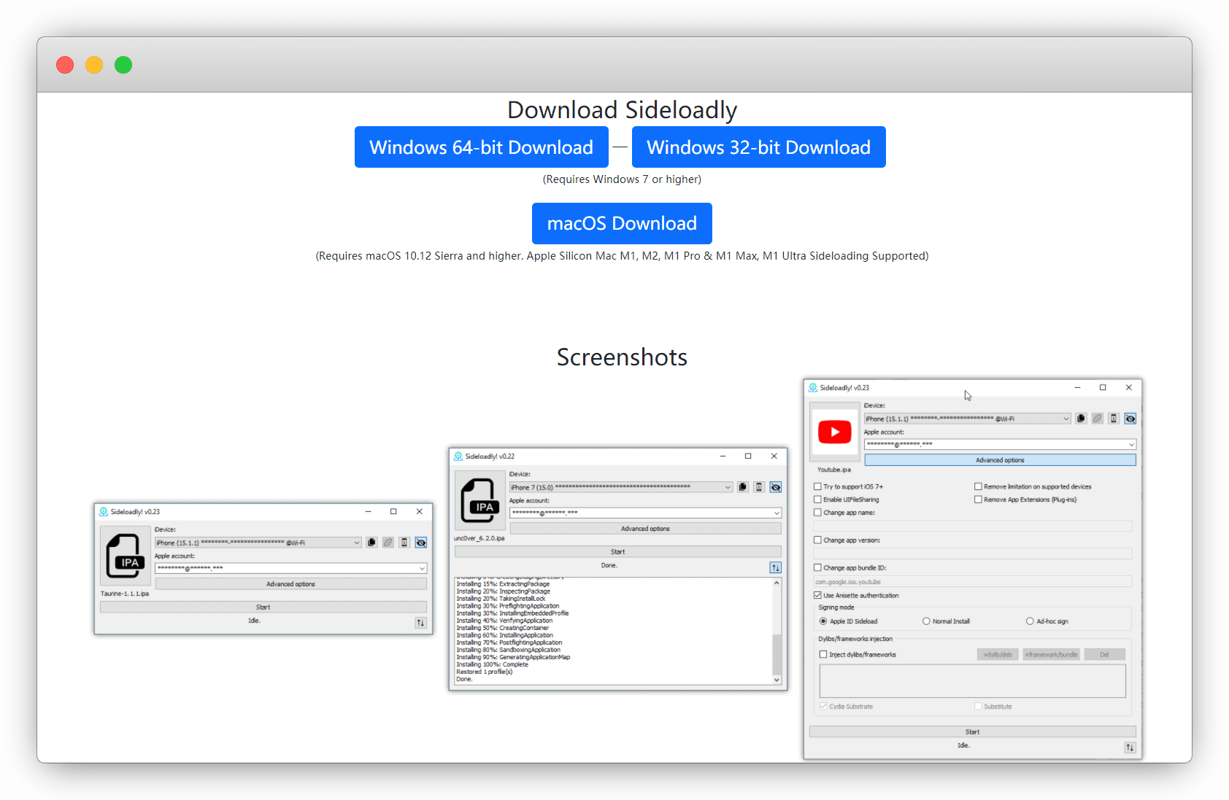Image resolution: width=1229 pixels, height=800 pixels.
Task: Click the crossed-eye hide icon in the YouTube window
Action: 1130,419
